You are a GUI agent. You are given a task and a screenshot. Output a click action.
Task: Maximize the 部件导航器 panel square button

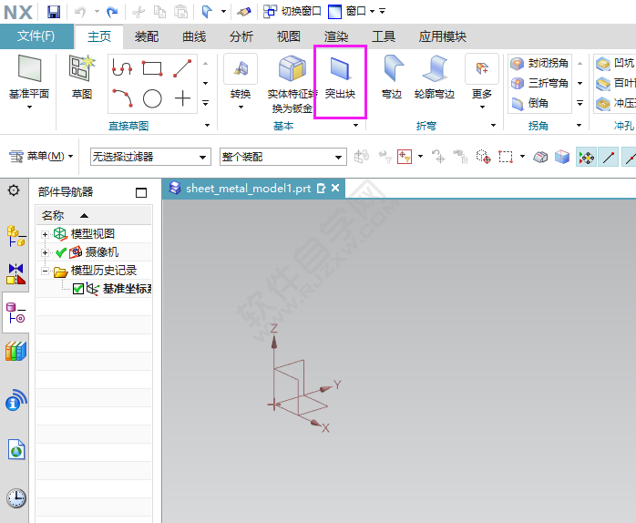coord(141,192)
